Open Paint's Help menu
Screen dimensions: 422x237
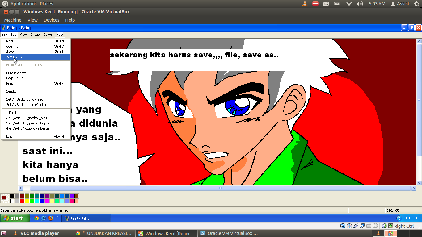(60, 35)
